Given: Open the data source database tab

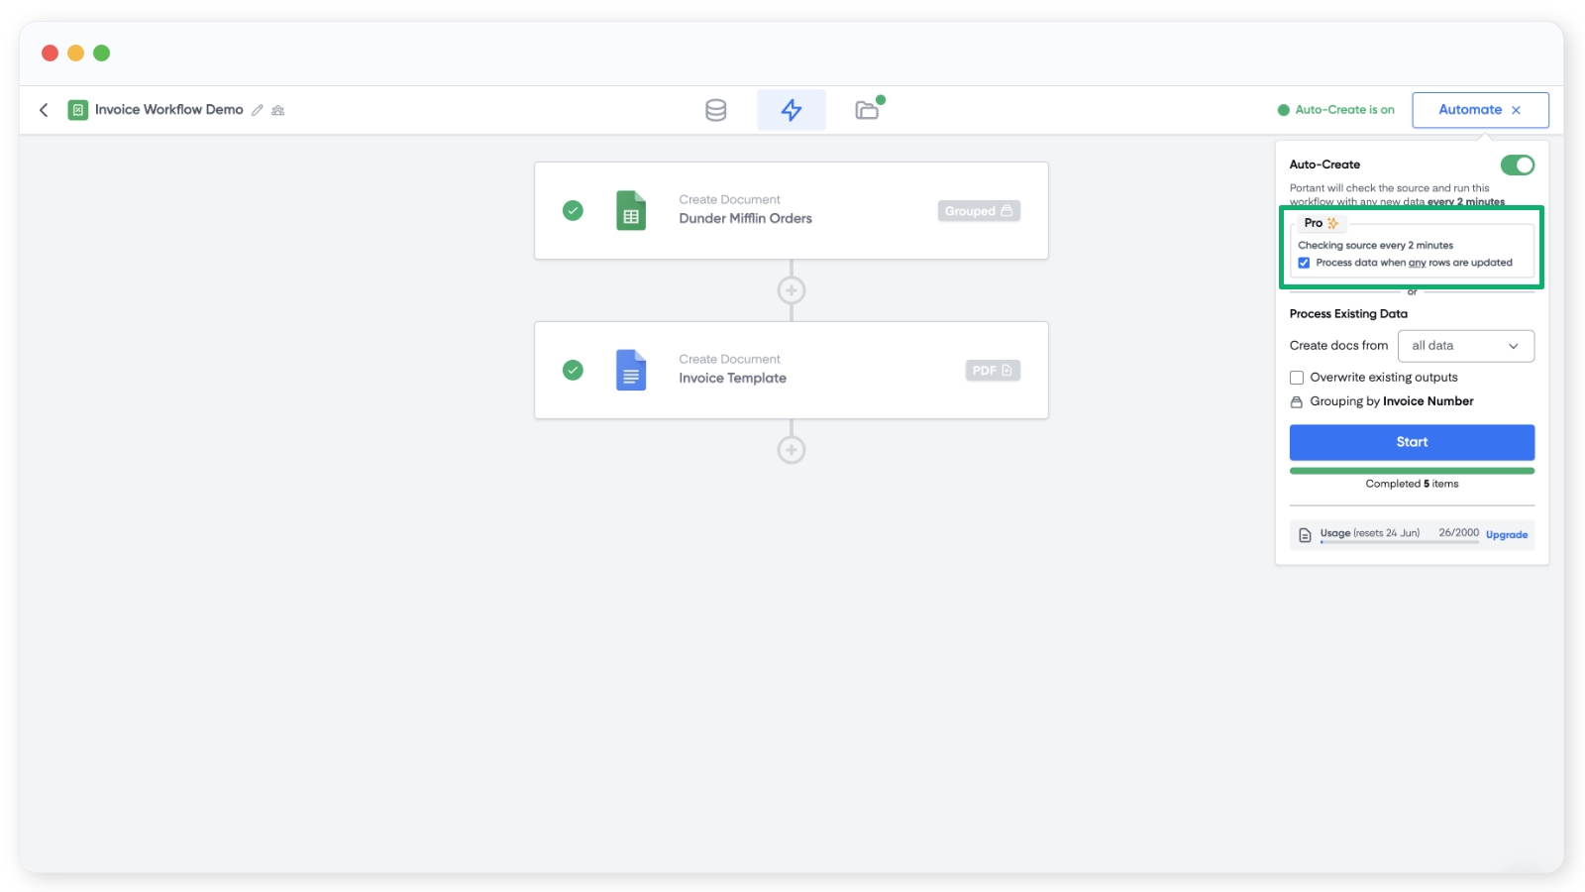Looking at the screenshot, I should [715, 110].
